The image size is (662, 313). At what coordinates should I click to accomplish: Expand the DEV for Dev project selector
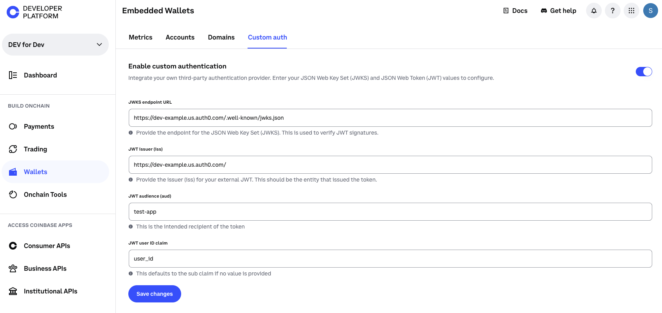click(55, 44)
